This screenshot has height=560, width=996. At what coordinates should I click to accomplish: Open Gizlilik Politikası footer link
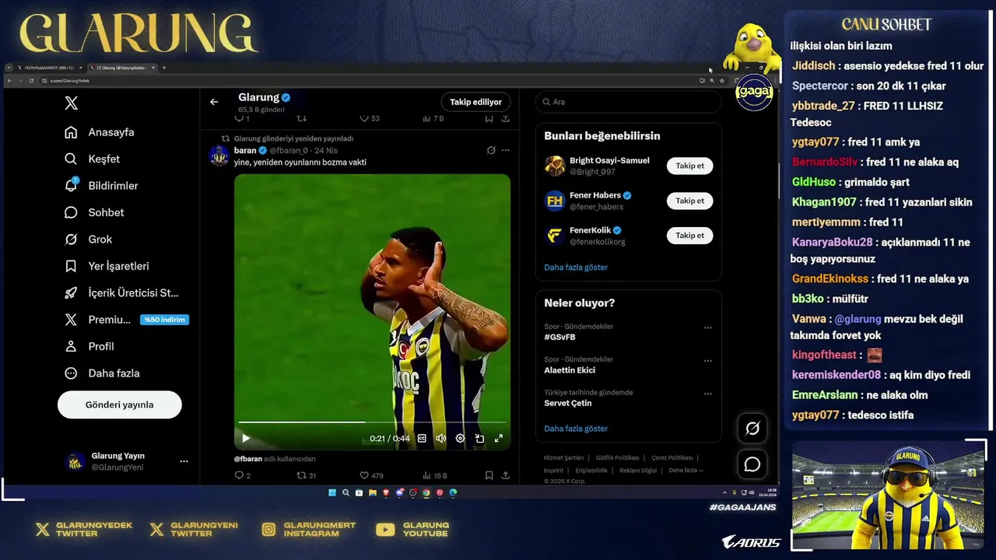click(x=617, y=458)
